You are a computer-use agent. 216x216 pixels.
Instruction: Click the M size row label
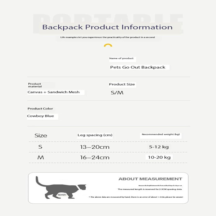tap(41, 157)
